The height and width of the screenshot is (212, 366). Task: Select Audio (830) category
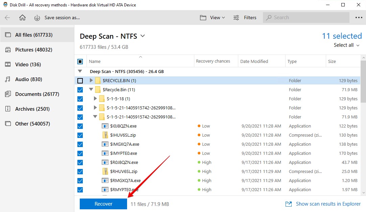pyautogui.click(x=37, y=79)
